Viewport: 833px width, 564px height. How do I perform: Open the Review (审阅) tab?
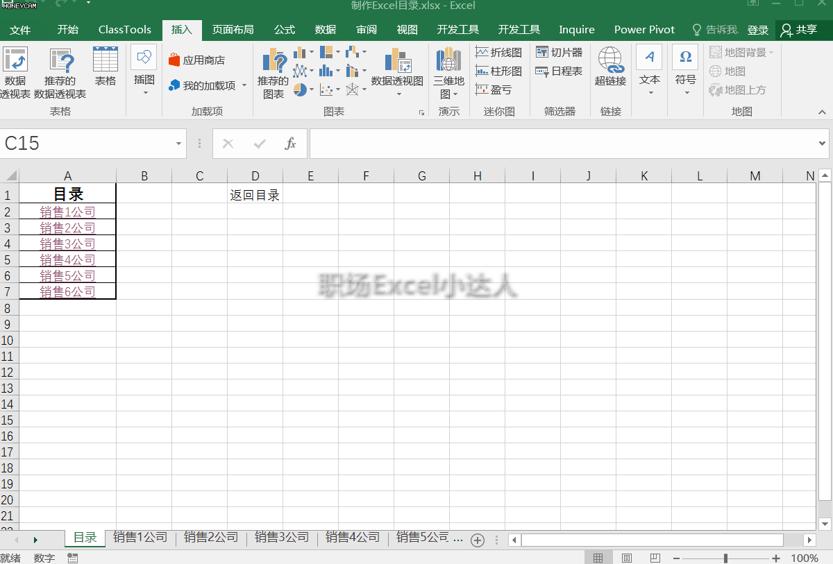click(x=367, y=30)
